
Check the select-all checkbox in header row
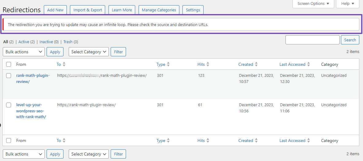coord(9,65)
